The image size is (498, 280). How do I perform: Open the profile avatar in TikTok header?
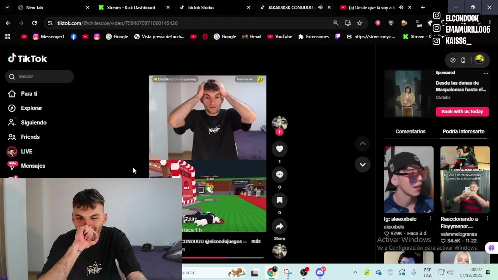[x=479, y=59]
